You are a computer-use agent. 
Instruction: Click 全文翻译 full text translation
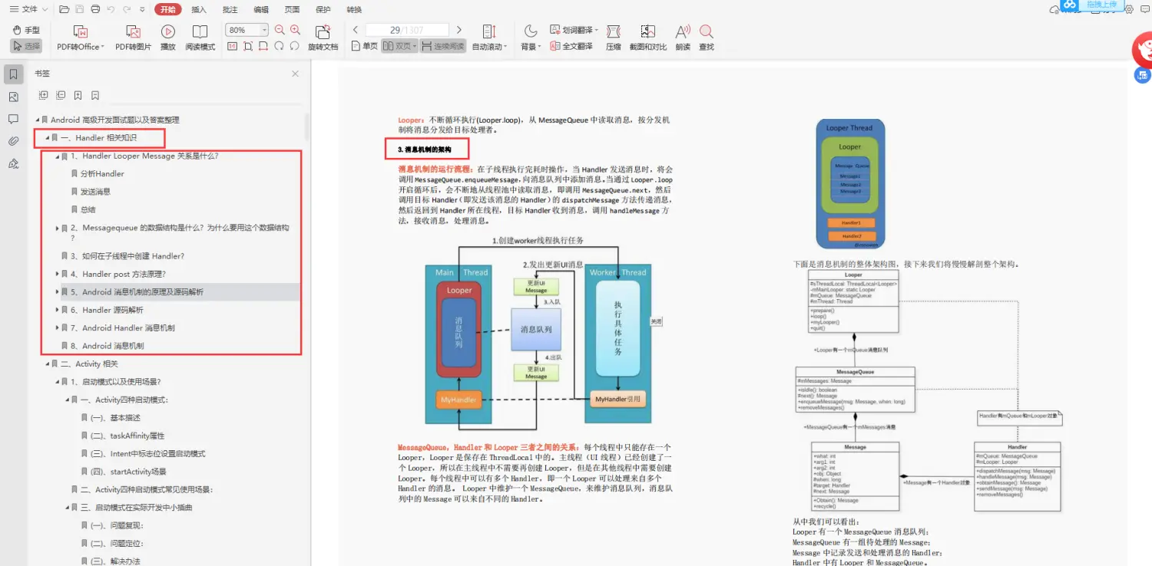572,46
